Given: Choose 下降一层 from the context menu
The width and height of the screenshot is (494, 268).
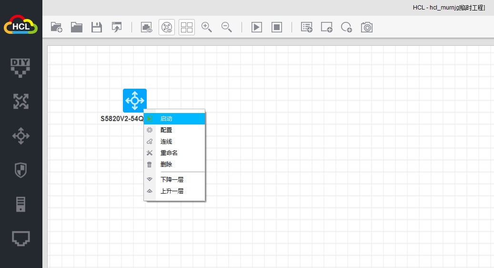Looking at the screenshot, I should [174, 179].
